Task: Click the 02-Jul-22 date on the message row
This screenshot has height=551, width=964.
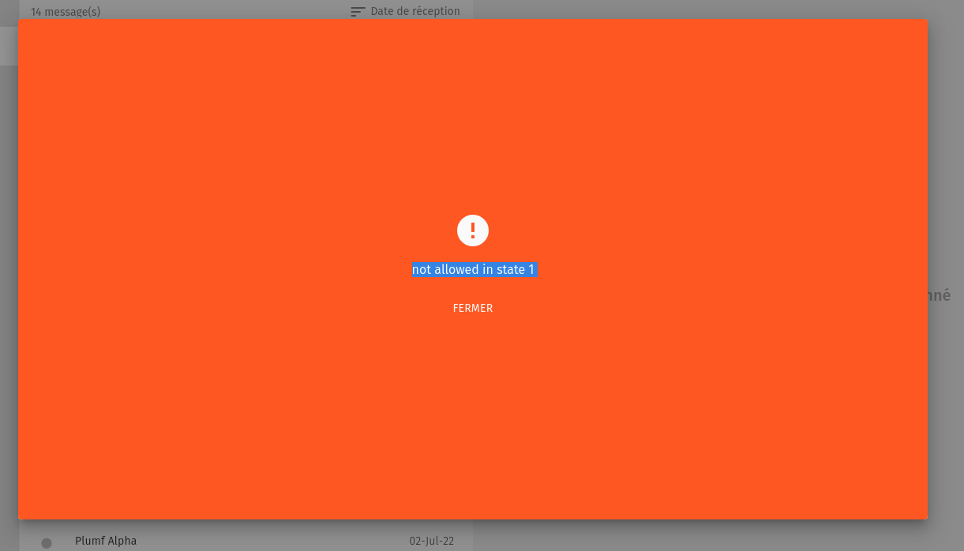Action: tap(431, 541)
